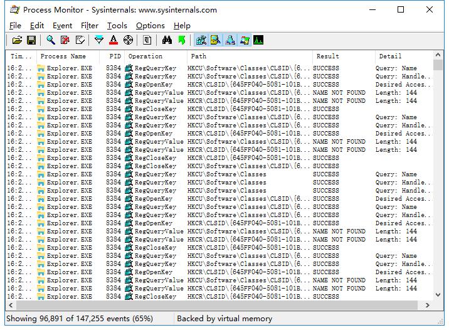Click the target crosshair icon
The width and height of the screenshot is (449, 330).
[x=128, y=40]
